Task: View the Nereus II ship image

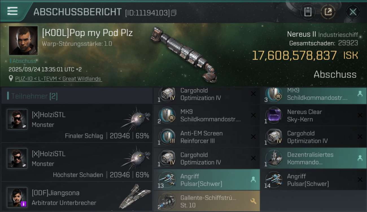Action: [183, 54]
